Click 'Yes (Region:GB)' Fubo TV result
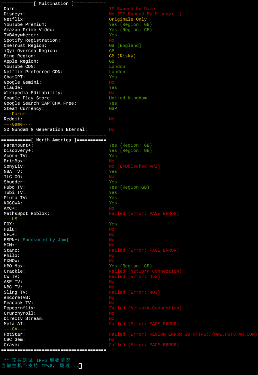The width and height of the screenshot is (258, 375). pos(129,188)
